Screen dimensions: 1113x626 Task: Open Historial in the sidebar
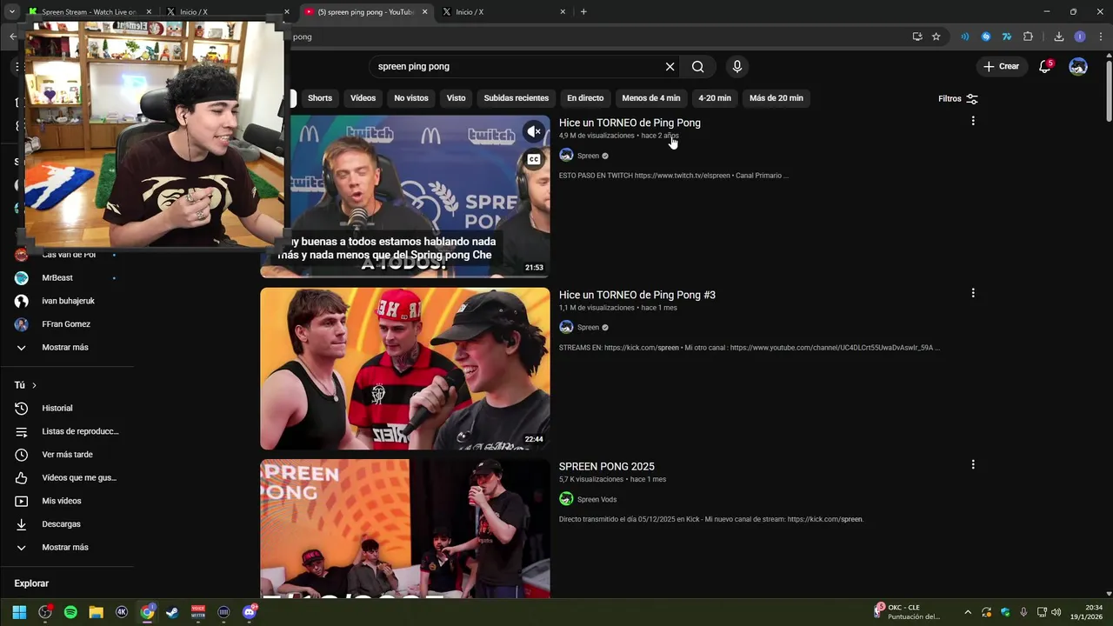(57, 408)
